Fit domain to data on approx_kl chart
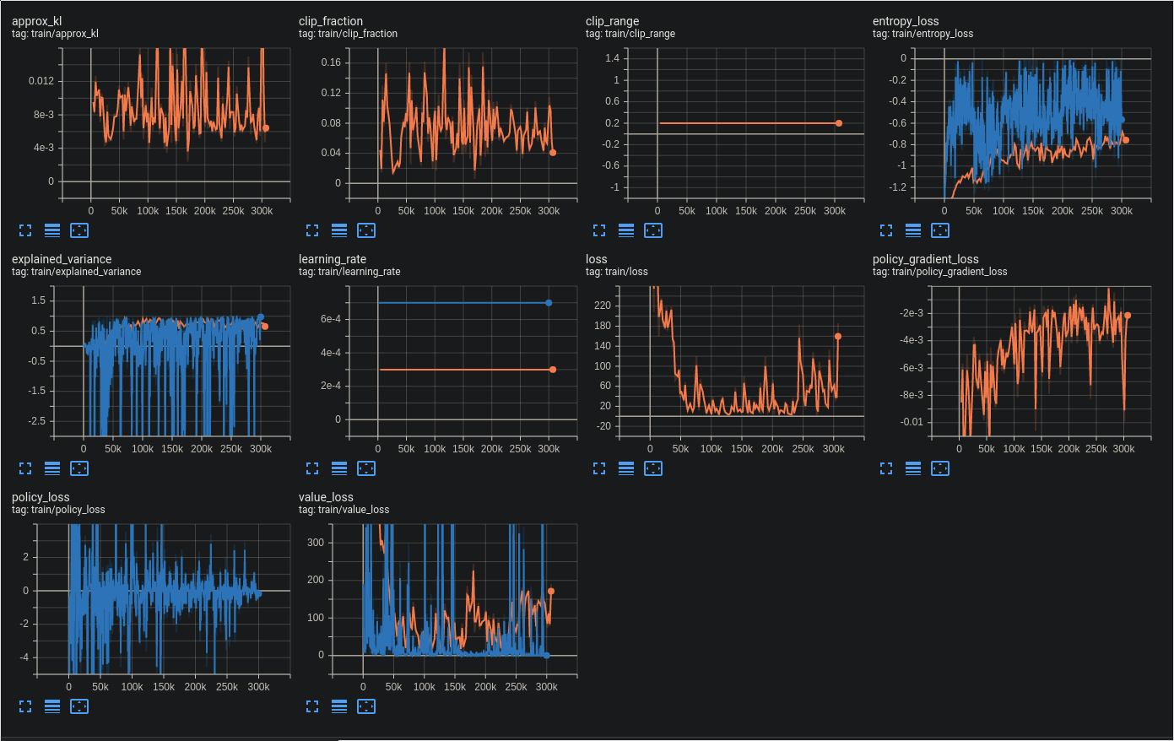The image size is (1174, 741). pyautogui.click(x=79, y=230)
